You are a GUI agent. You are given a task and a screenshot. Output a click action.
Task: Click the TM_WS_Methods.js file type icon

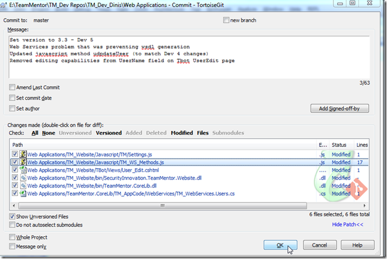click(x=23, y=162)
